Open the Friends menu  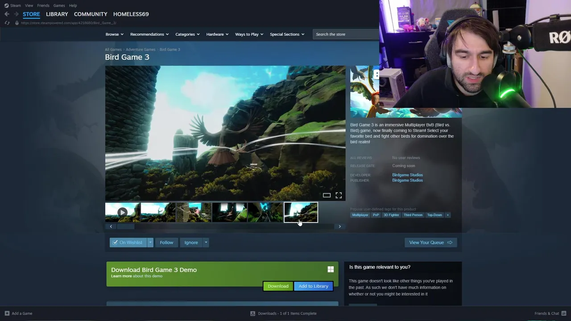(43, 5)
